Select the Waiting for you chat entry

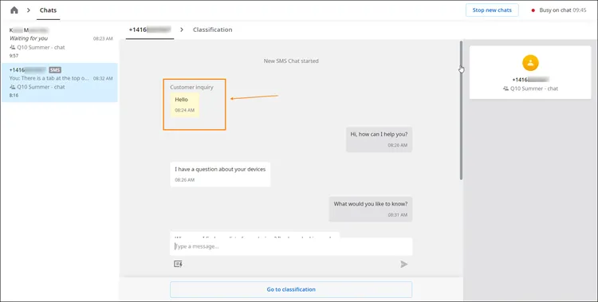pos(60,43)
